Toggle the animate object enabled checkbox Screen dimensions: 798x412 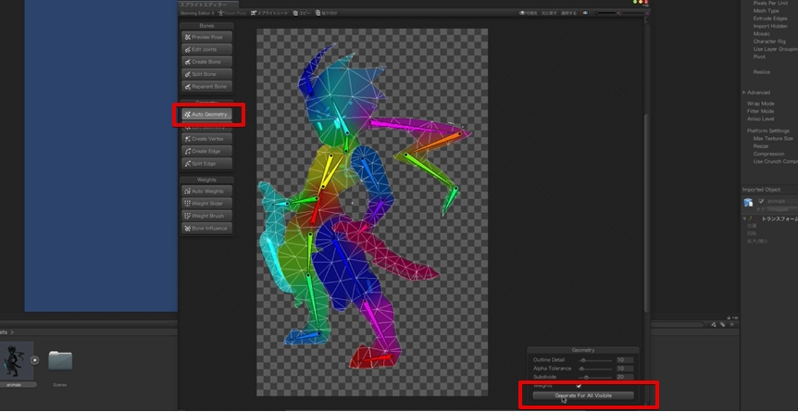tap(762, 201)
